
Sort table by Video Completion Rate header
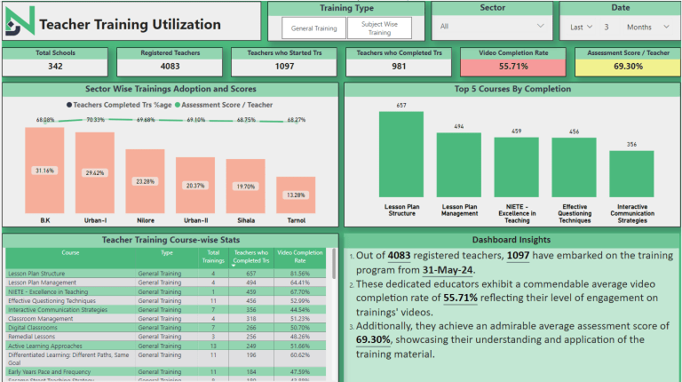(x=300, y=257)
